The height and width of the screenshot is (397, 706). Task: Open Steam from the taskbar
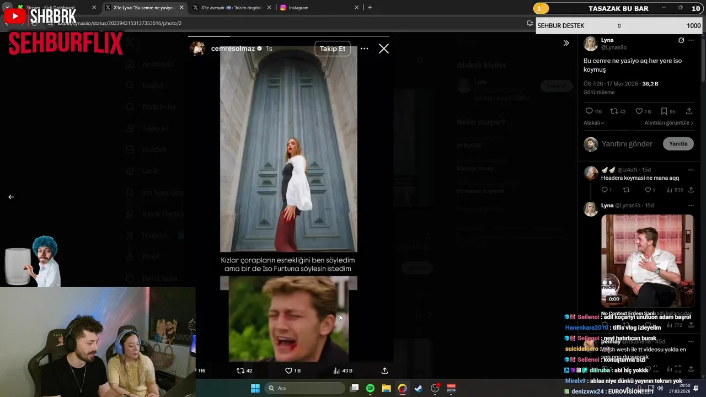click(x=419, y=388)
